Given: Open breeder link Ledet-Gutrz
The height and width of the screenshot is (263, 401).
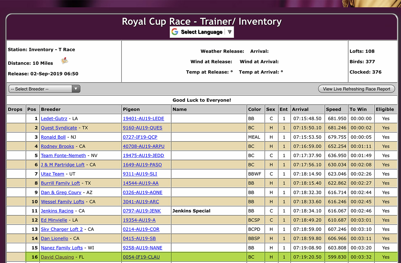Looking at the screenshot, I should tap(54, 119).
